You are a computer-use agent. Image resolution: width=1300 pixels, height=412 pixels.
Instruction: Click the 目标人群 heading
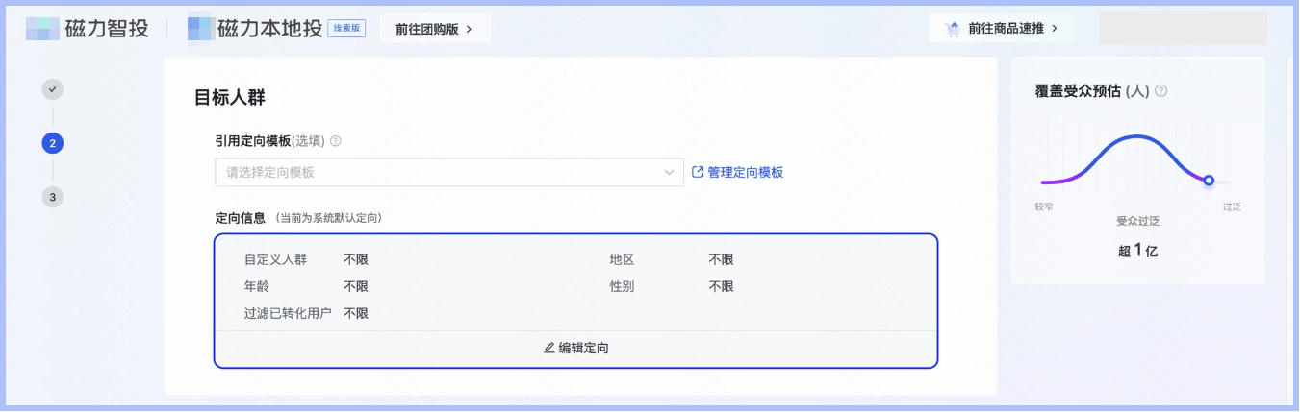pyautogui.click(x=229, y=97)
